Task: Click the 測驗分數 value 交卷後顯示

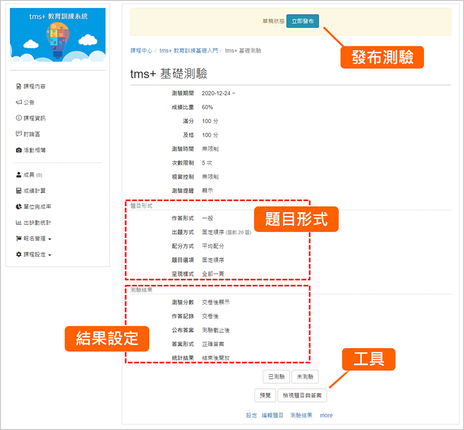Action: [216, 303]
